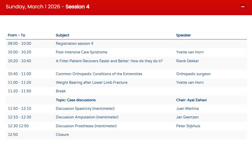This screenshot has width=252, height=147.
Task: Click the From - To column header
Action: 17,35
